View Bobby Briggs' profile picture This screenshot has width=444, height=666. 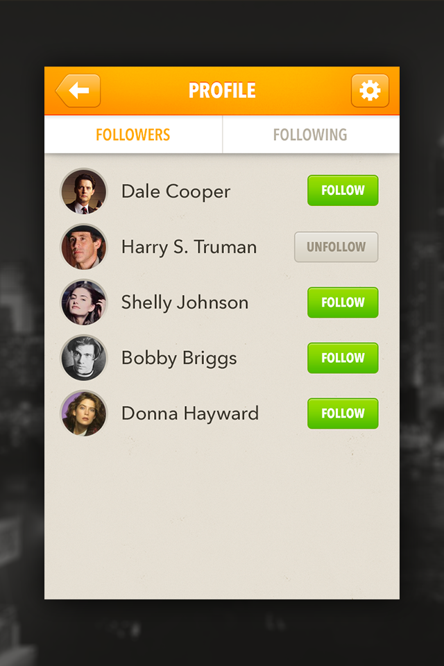[x=84, y=358]
